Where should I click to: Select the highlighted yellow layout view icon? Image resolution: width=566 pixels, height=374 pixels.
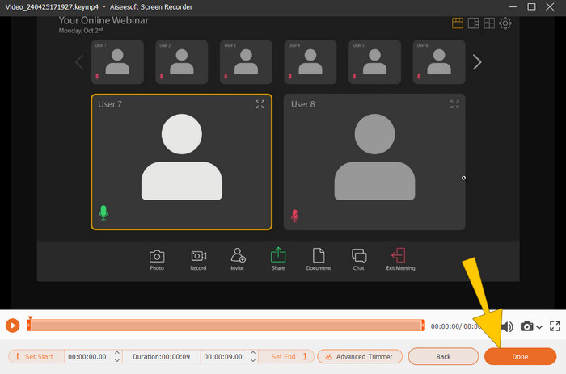458,23
